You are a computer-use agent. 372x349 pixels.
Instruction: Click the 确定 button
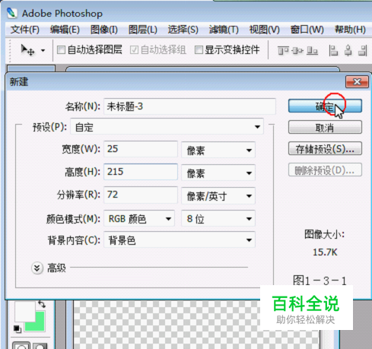pyautogui.click(x=325, y=106)
